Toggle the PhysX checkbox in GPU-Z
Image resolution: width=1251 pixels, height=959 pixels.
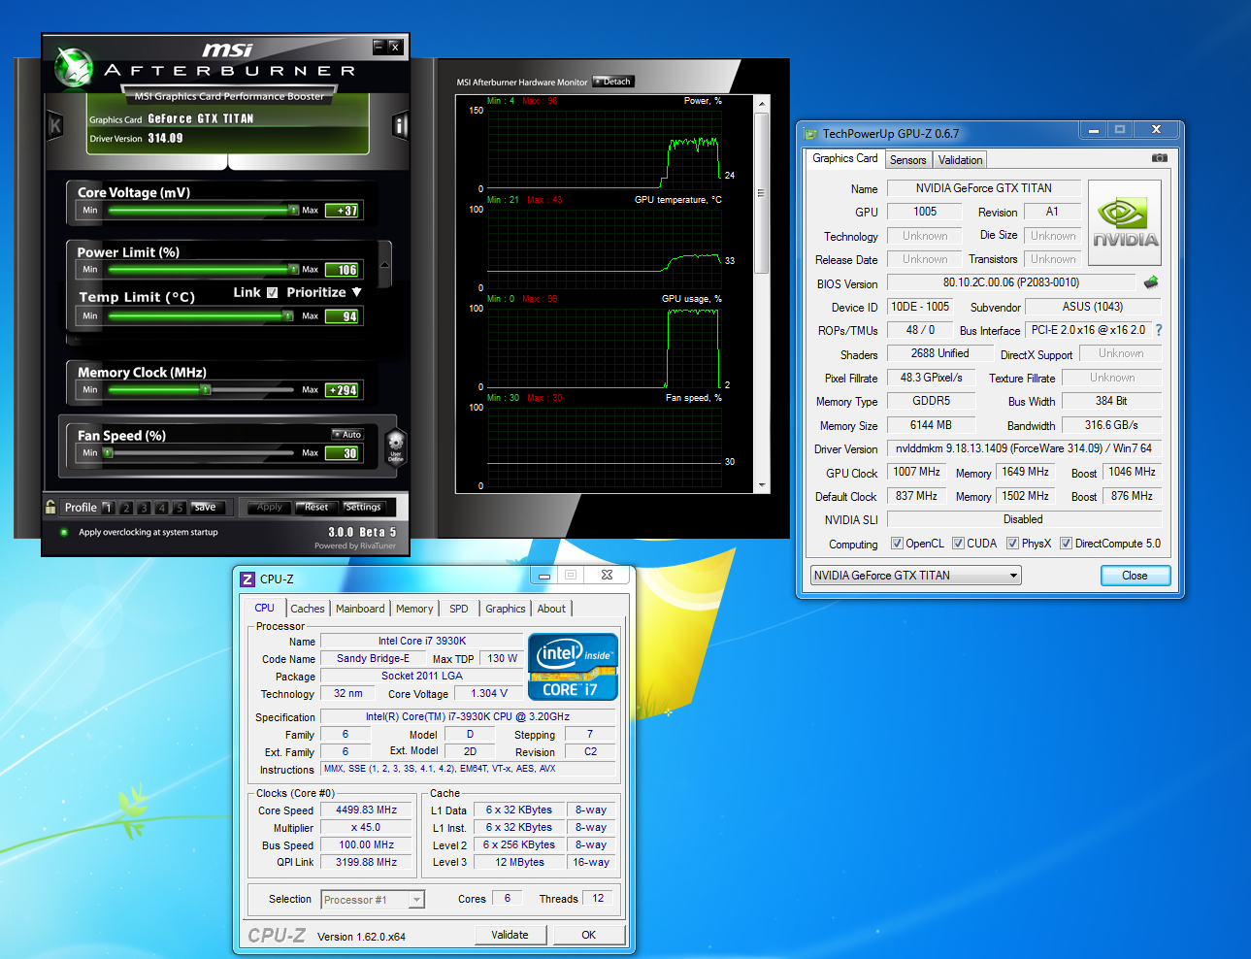pyautogui.click(x=1012, y=544)
